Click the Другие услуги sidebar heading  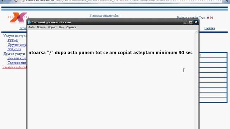click(x=14, y=54)
